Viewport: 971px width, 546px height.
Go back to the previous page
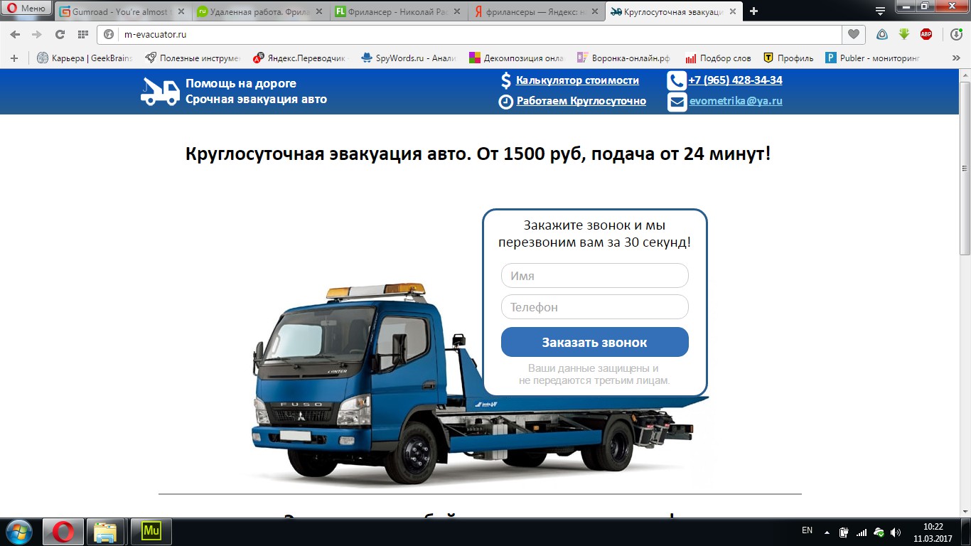click(16, 34)
